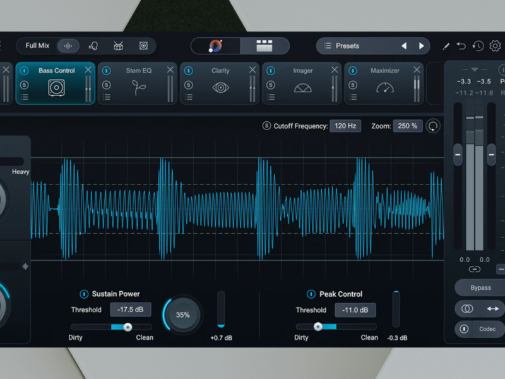Screen dimensions: 505x379
Task: Toggle the Codec power button
Action: click(x=464, y=329)
